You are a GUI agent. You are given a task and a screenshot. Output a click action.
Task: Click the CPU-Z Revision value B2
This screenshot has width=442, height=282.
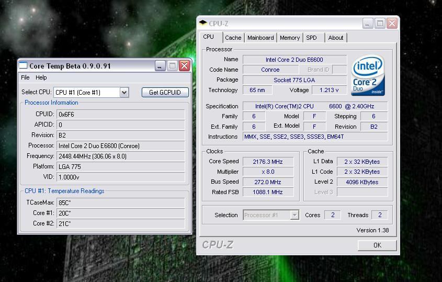click(374, 127)
